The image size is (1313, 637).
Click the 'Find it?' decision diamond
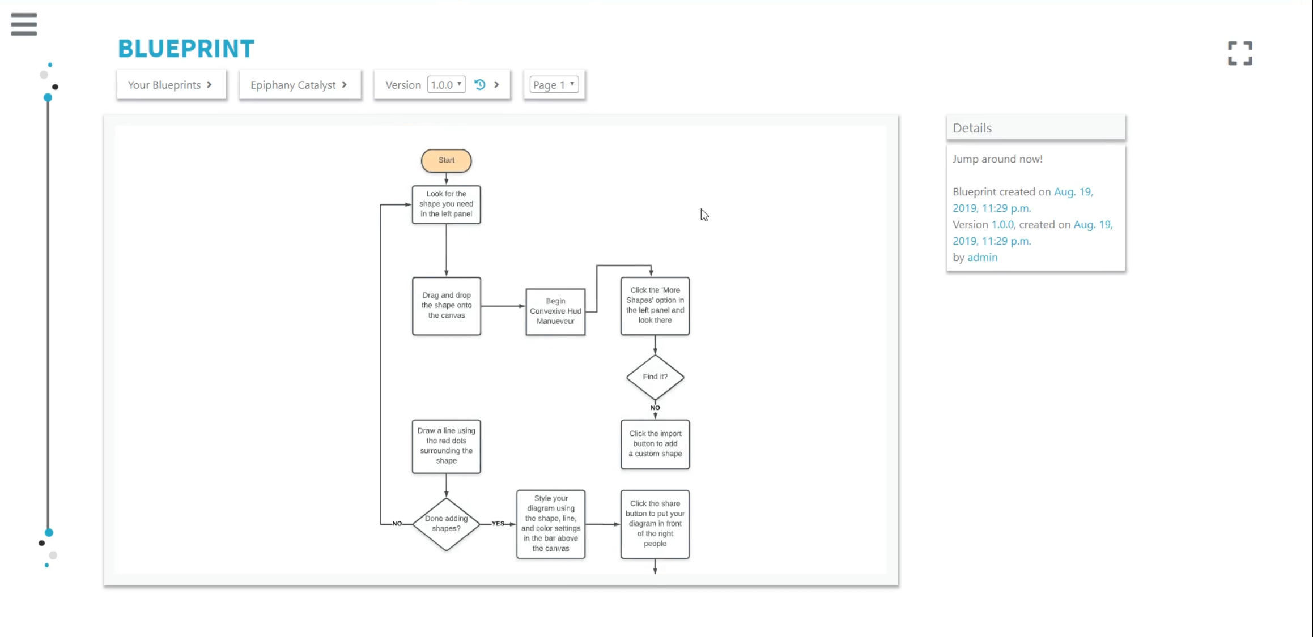pos(655,377)
